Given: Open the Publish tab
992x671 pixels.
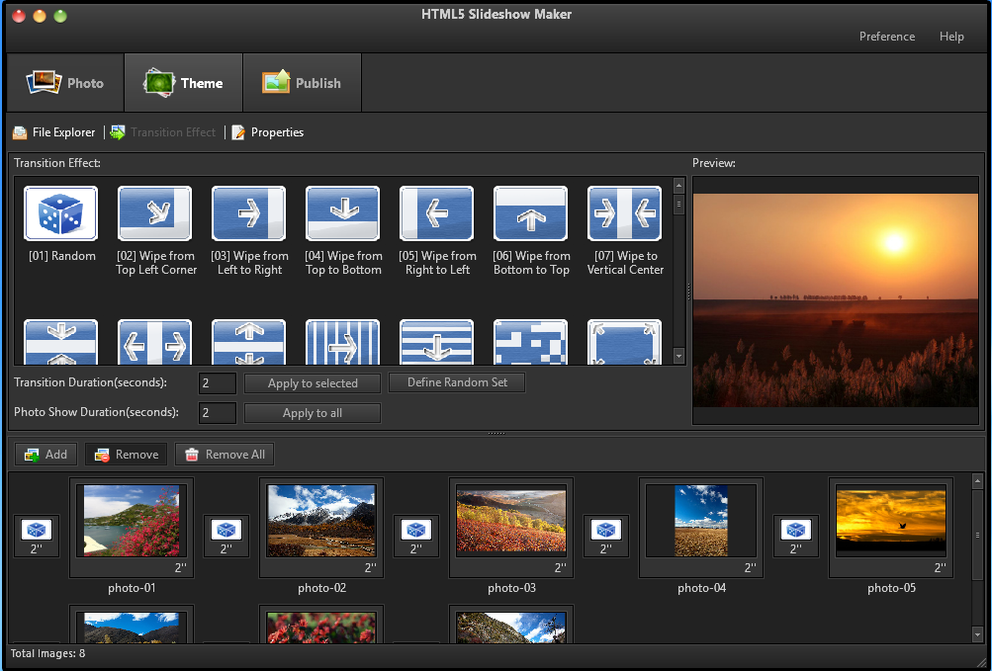Looking at the screenshot, I should (302, 82).
